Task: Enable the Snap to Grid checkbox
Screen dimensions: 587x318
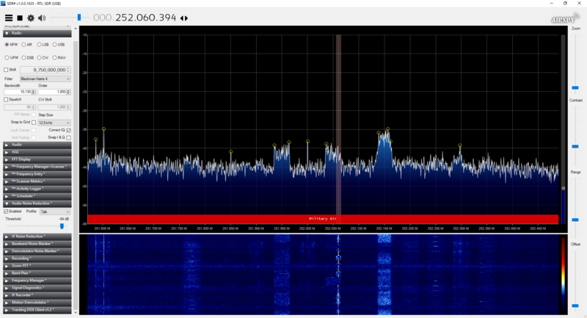Action: [x=35, y=122]
